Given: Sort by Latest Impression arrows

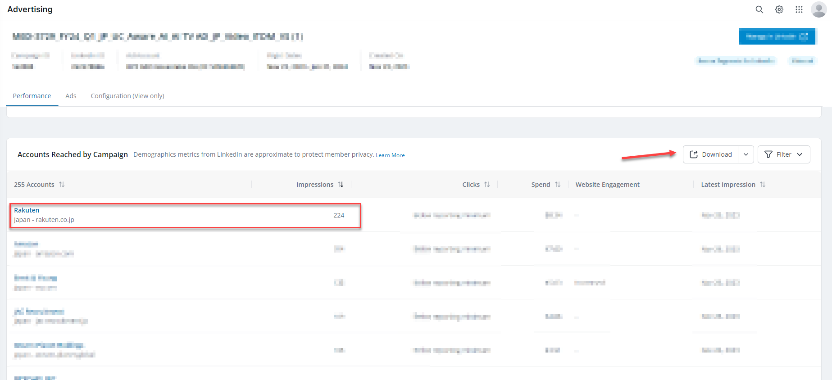Looking at the screenshot, I should [763, 185].
